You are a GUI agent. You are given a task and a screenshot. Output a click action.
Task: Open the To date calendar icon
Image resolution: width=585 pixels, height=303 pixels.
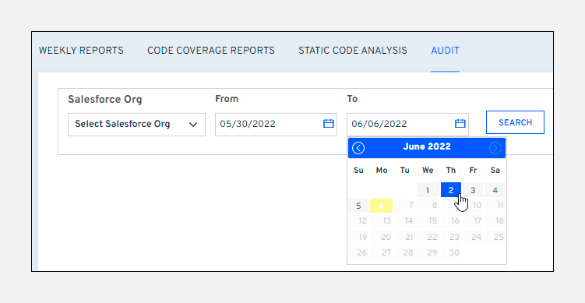pyautogui.click(x=460, y=124)
